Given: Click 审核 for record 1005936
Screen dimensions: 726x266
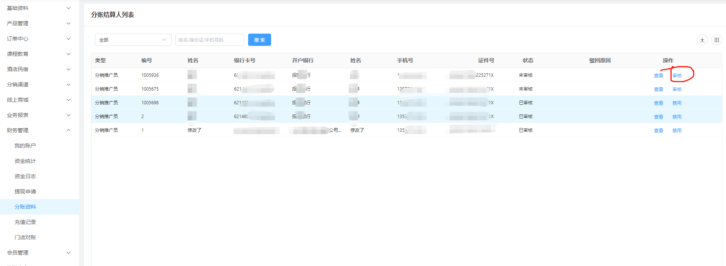Looking at the screenshot, I should pos(677,76).
